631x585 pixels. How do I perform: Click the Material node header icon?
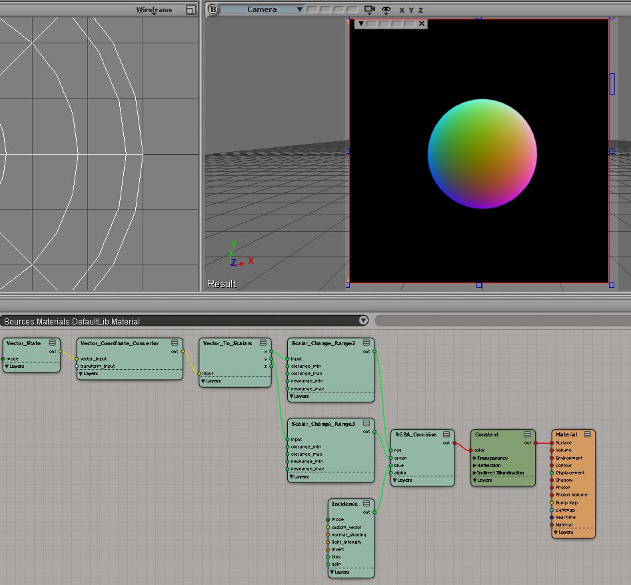(586, 434)
